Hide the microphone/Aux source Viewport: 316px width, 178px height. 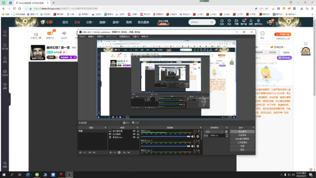coord(134,137)
